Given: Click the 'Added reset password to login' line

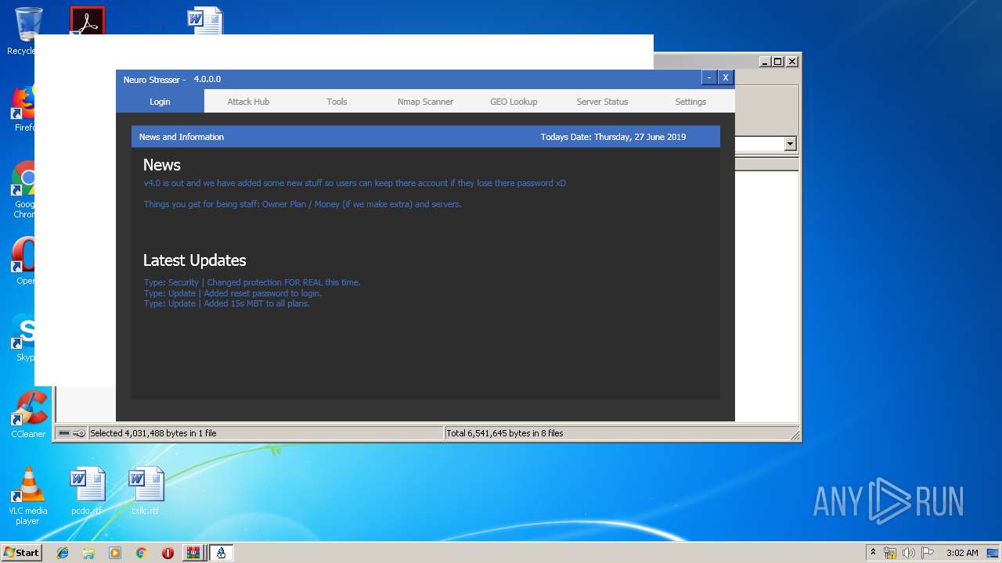Looking at the screenshot, I should 232,293.
